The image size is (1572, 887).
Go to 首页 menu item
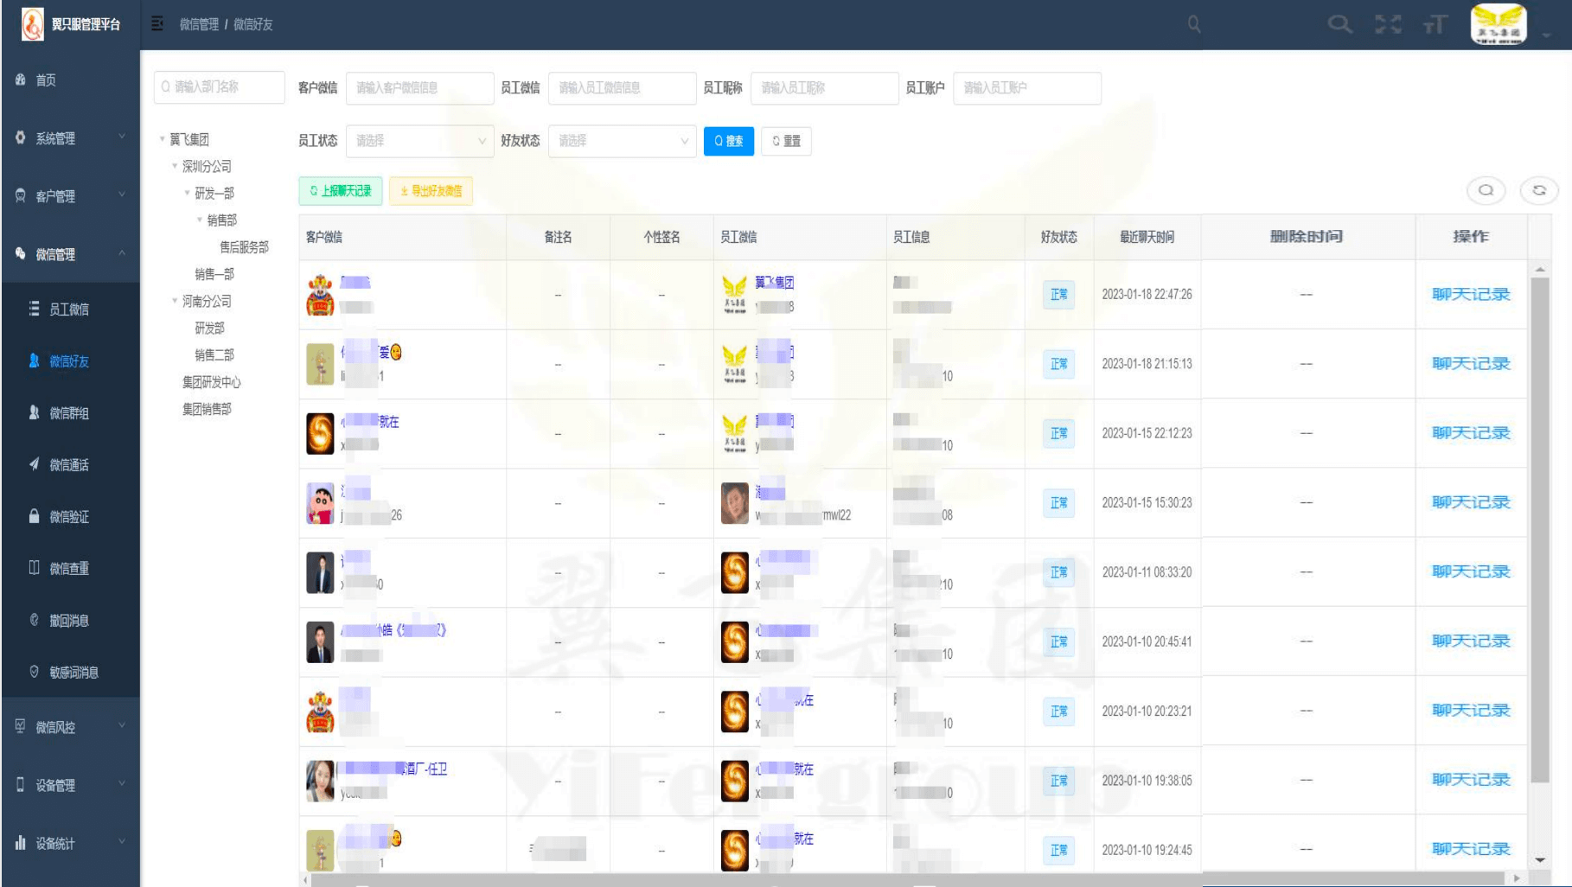tap(71, 80)
